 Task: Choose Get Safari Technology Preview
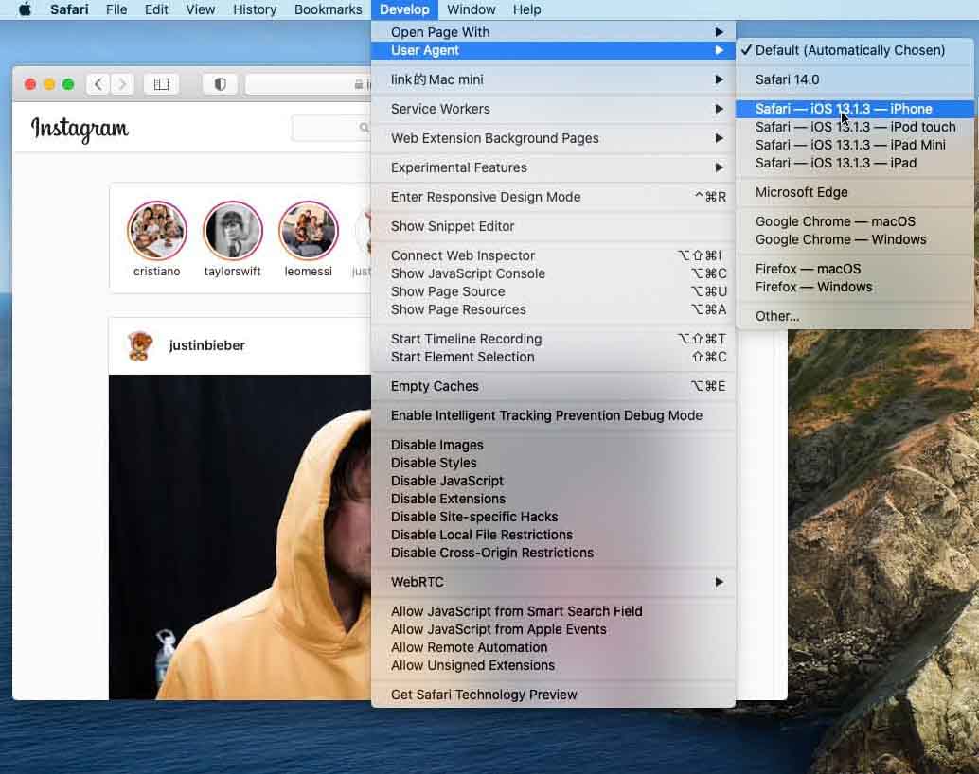click(x=553, y=695)
